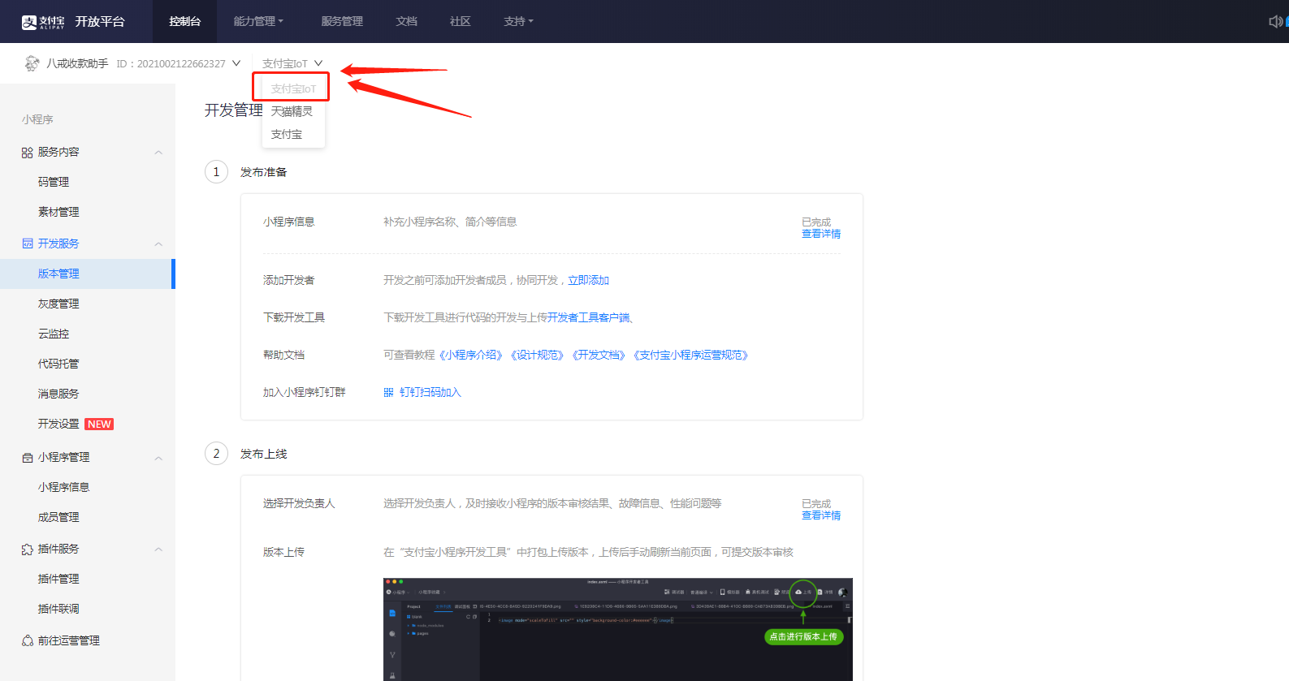This screenshot has height=681, width=1289.
Task: Open the 能力管理 dropdown menu
Action: coord(258,21)
